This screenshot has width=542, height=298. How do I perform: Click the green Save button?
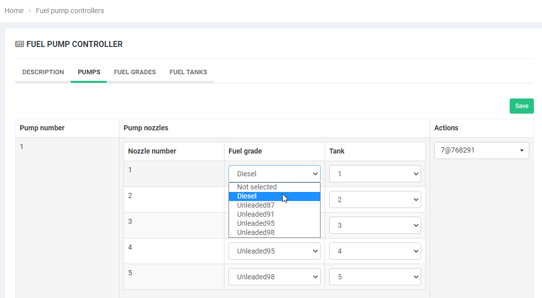[x=521, y=106]
